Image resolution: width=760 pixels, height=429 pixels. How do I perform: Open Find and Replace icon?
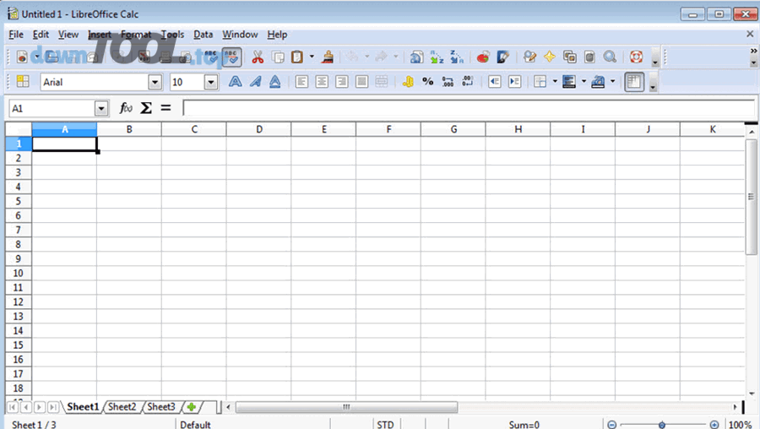[529, 57]
